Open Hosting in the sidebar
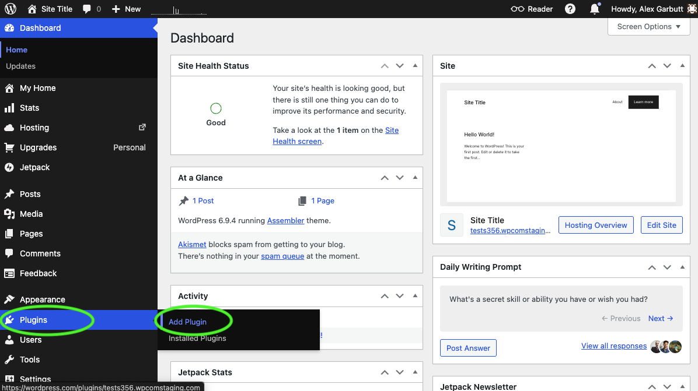This screenshot has height=391, width=698. (79, 128)
